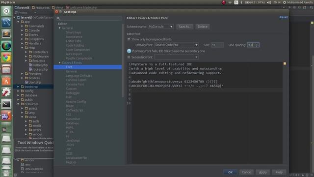
Task: Click the battery indicator in top panel
Action: pyautogui.click(x=255, y=2)
